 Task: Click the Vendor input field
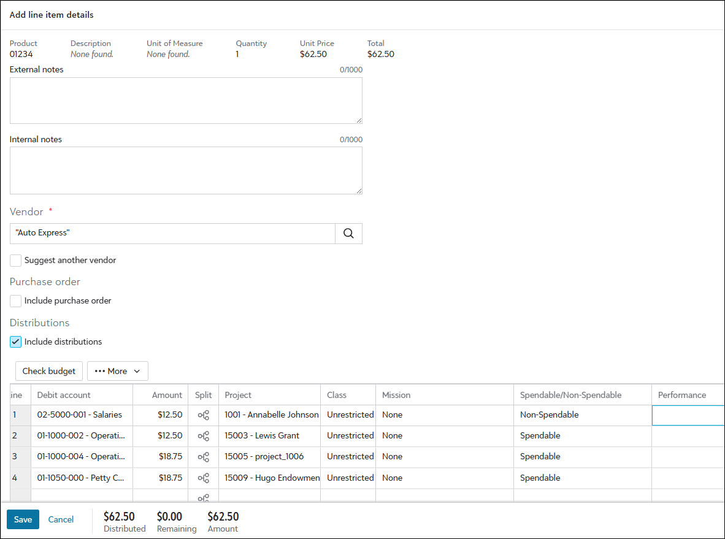172,234
